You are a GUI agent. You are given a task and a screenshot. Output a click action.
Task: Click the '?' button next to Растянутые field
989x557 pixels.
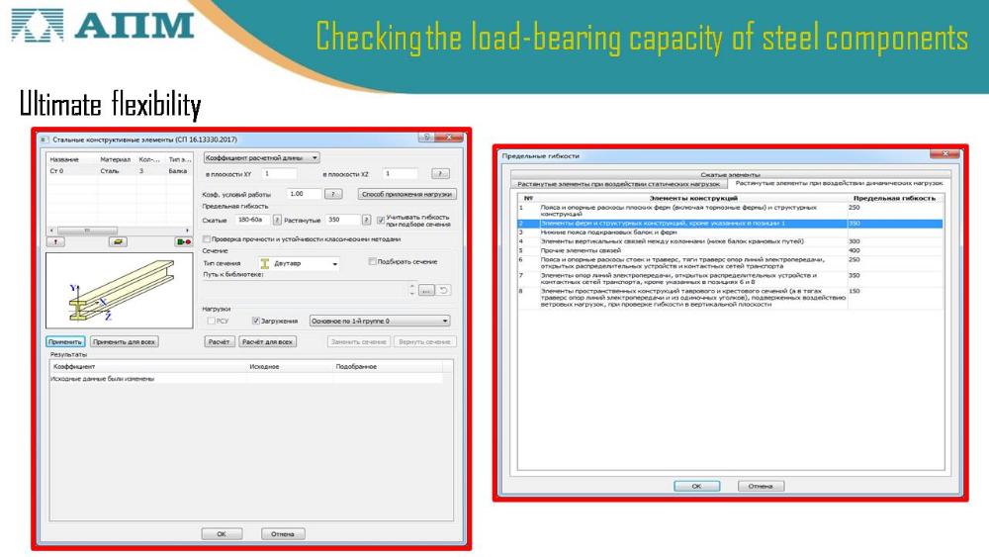pyautogui.click(x=367, y=220)
